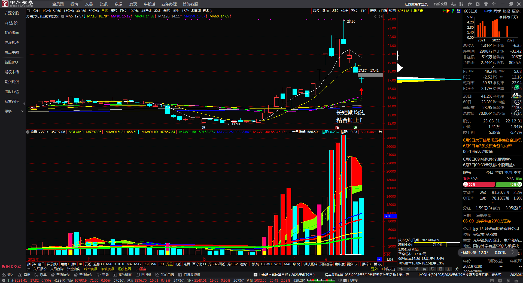
Task: Click the 旧版交易 icon link
Action: (11, 267)
